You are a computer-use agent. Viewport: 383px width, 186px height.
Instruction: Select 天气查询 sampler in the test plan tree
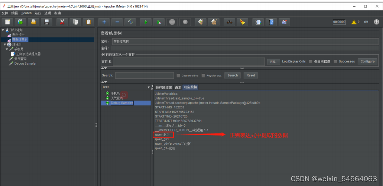pos(20,59)
